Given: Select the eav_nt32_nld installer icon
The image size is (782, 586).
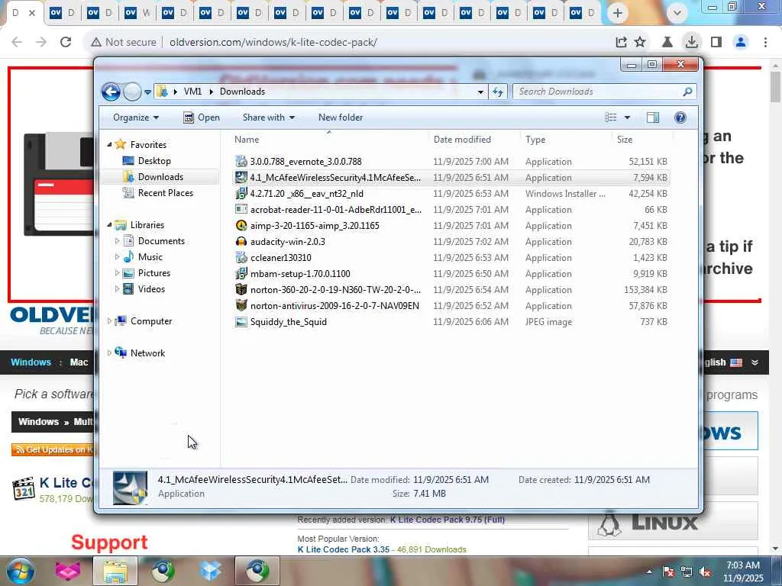Looking at the screenshot, I should pos(241,193).
